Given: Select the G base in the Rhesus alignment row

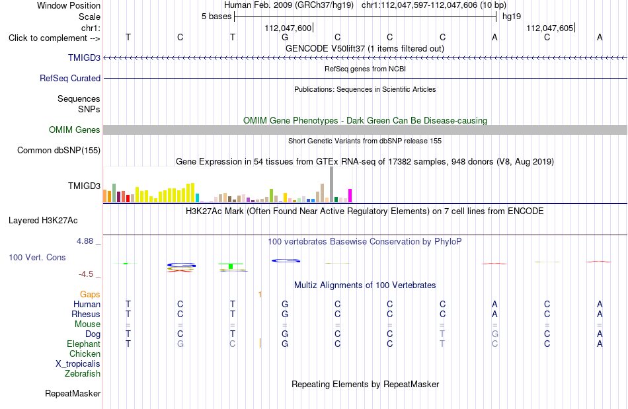Looking at the screenshot, I should (285, 314).
